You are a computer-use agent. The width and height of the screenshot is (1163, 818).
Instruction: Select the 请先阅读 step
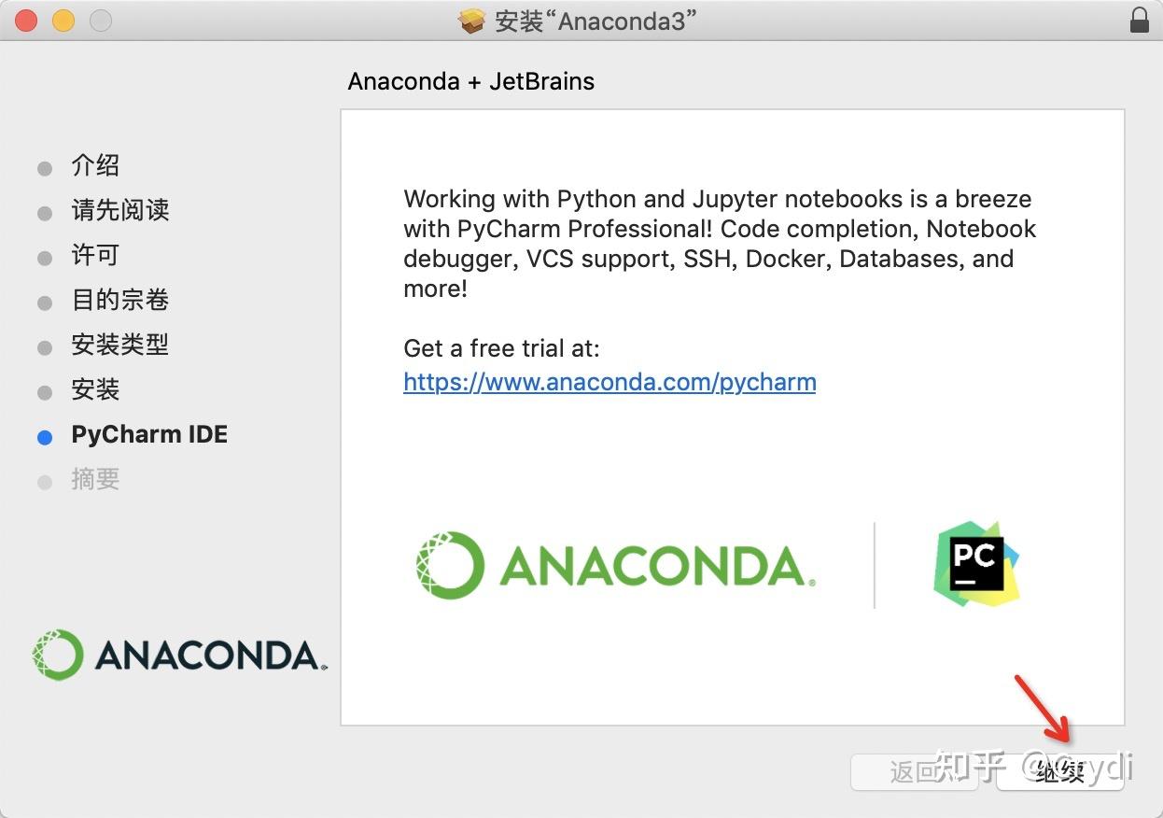[x=120, y=210]
